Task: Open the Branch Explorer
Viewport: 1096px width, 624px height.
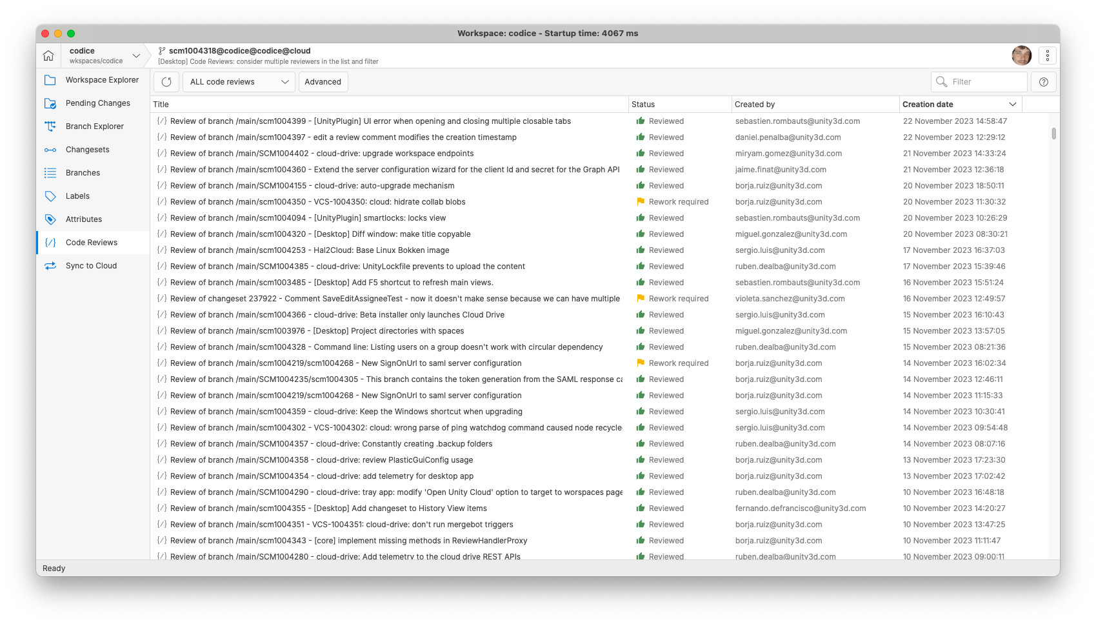Action: click(x=94, y=126)
